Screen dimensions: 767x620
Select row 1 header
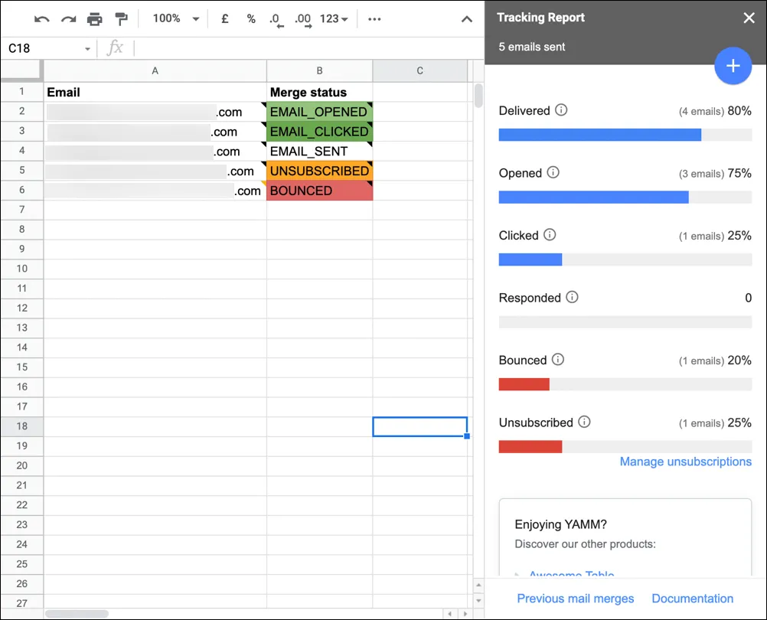tap(22, 91)
